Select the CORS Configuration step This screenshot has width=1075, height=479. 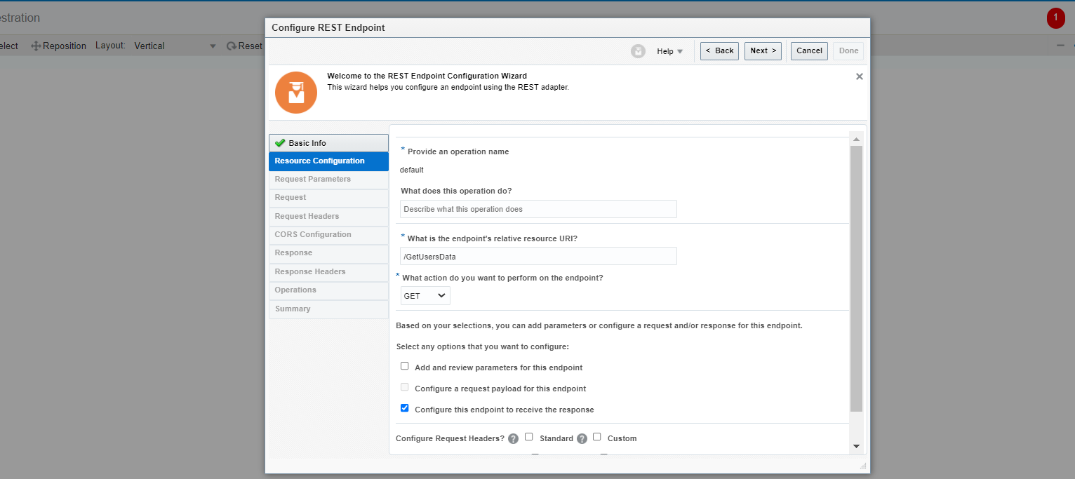[312, 234]
